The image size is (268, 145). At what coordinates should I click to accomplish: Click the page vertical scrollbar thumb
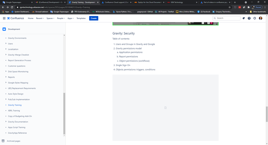click(x=267, y=114)
